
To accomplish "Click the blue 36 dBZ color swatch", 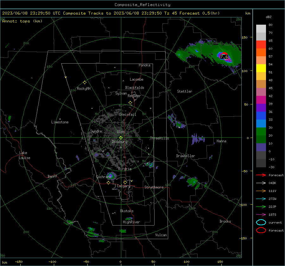I will [x=261, y=115].
